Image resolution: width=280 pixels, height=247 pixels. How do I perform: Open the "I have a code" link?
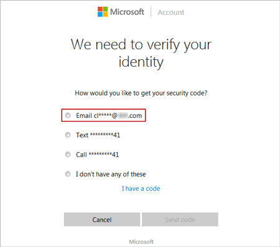[x=141, y=188]
